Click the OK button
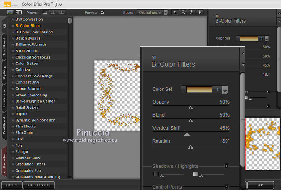This screenshot has height=190, width=281. coord(261,185)
